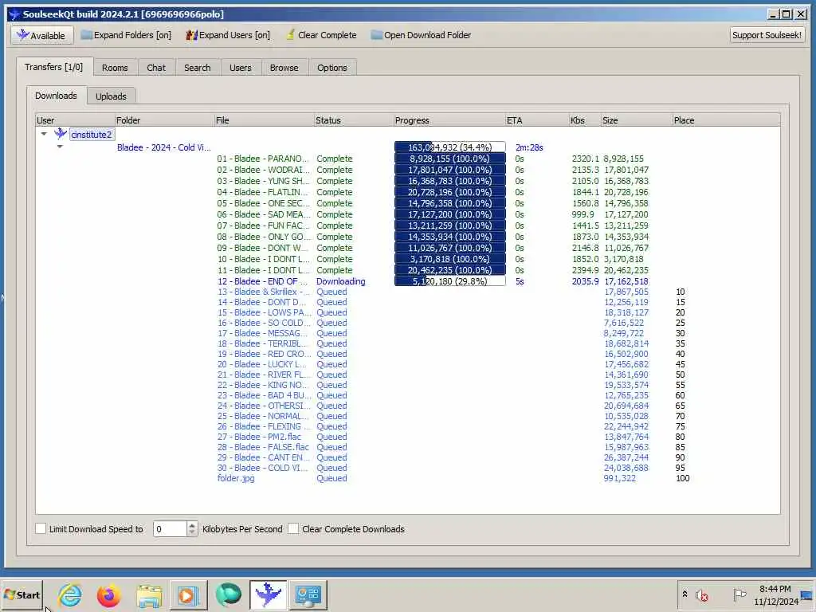This screenshot has width=816, height=612.
Task: Select queued file 30 - Bladee - COLD VI...
Action: tap(262, 468)
